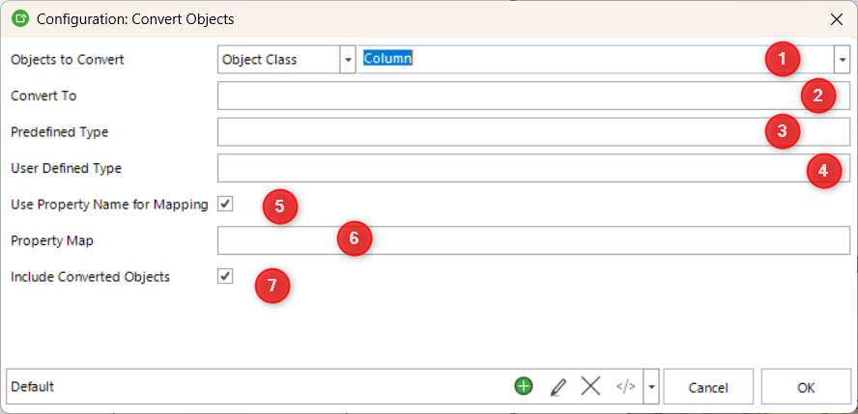Screen dimensions: 858x414
Task: Toggle the Include Converted Objects checkbox
Action: pyautogui.click(x=225, y=277)
